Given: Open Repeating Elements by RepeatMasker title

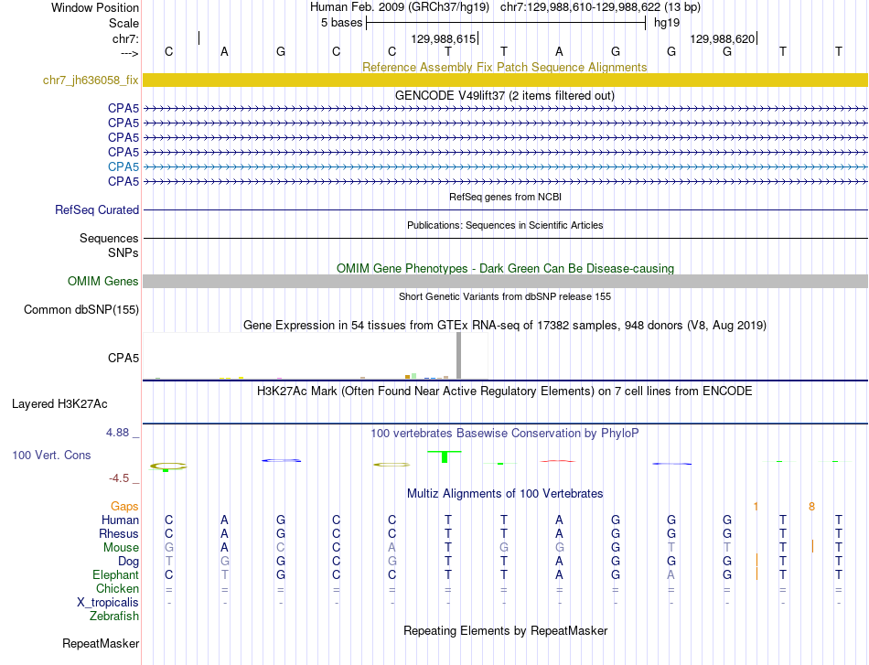Looking at the screenshot, I should point(506,630).
